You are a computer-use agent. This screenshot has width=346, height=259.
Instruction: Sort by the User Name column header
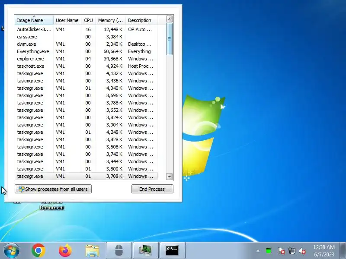click(67, 20)
